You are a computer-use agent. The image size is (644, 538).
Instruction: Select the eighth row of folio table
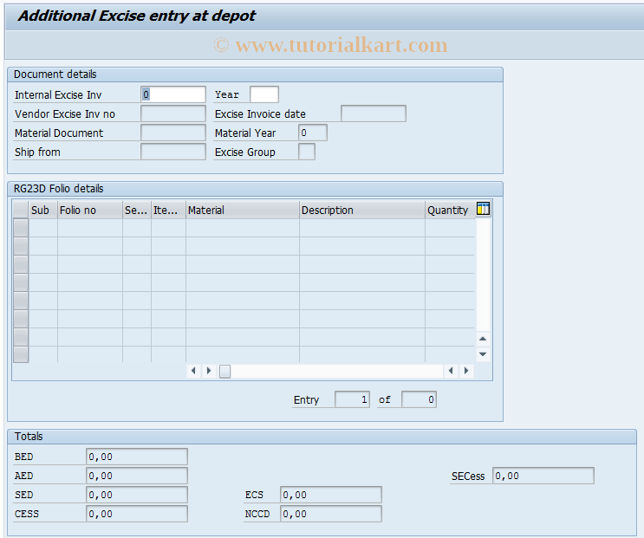[x=21, y=354]
